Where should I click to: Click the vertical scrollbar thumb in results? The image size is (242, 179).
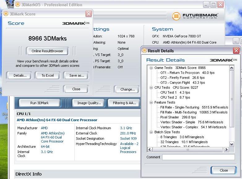[x=232, y=99]
